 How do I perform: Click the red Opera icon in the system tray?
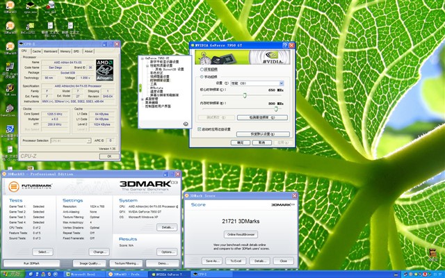coord(425,275)
